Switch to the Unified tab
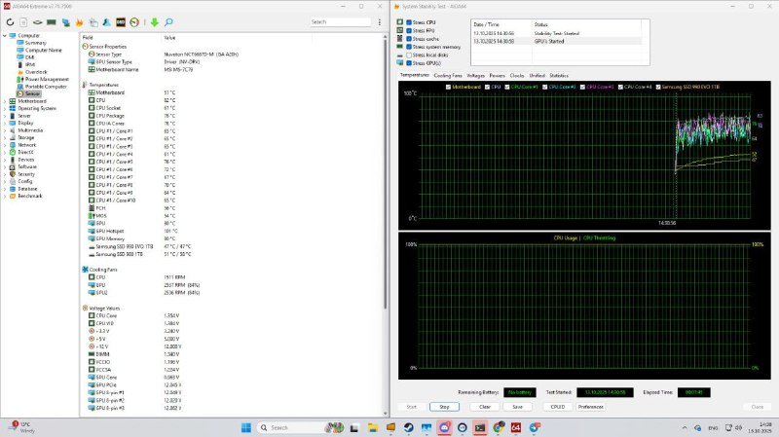 (538, 76)
